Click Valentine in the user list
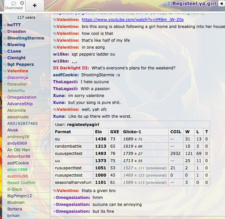Viewport: 225px width, 219px height. [18, 71]
